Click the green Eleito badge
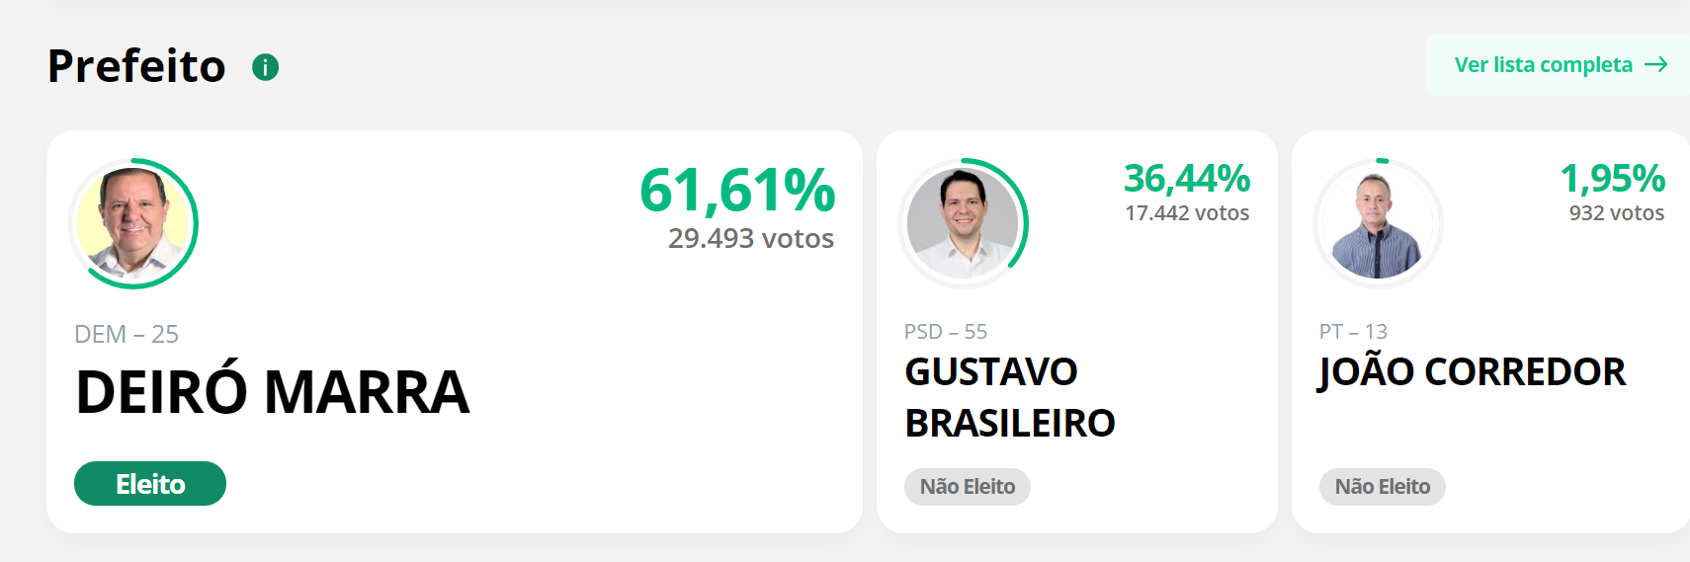The width and height of the screenshot is (1690, 562). click(150, 484)
